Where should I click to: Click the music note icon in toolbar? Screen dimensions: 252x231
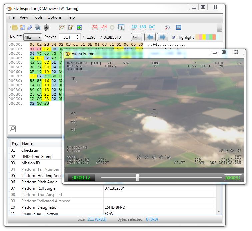pyautogui.click(x=46, y=27)
